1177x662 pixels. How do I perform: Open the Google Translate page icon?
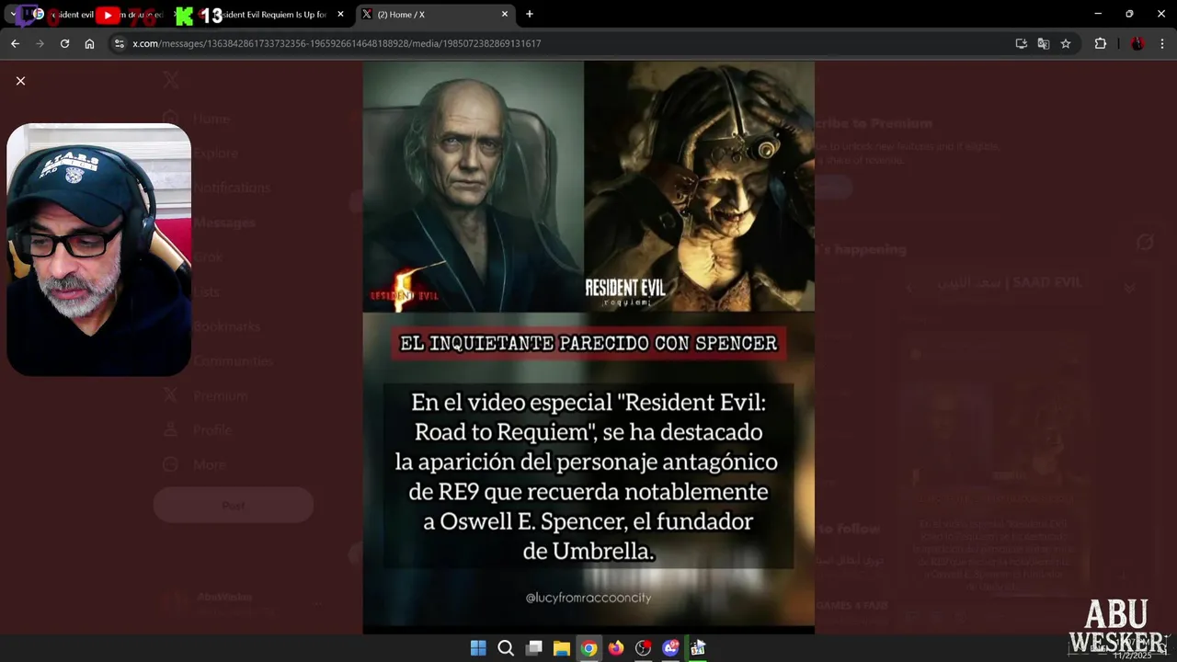pos(1043,43)
